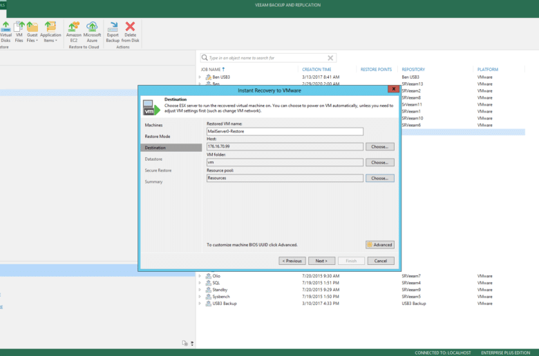Go to the Restore Mode wizard step
This screenshot has height=356, width=539.
tap(158, 137)
